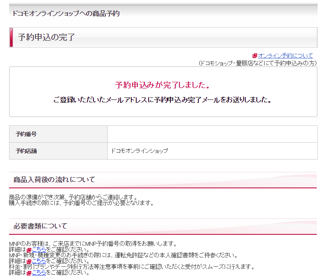The height and width of the screenshot is (280, 323).
Task: Click the red 予約申込みが完了しました message
Action: coord(163,85)
